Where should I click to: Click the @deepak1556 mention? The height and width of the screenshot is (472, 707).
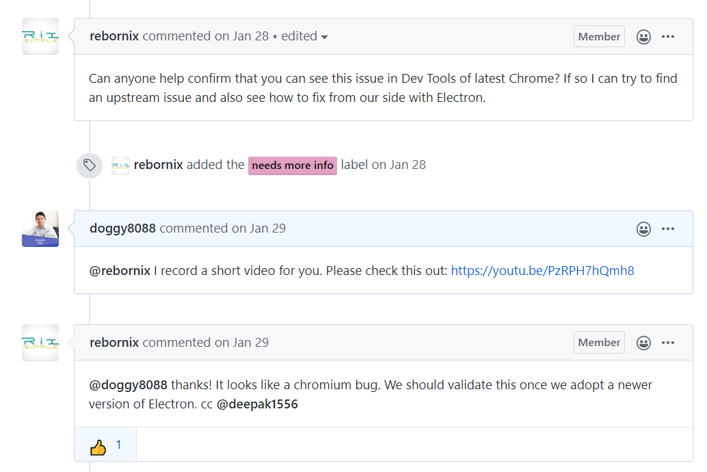coord(257,404)
